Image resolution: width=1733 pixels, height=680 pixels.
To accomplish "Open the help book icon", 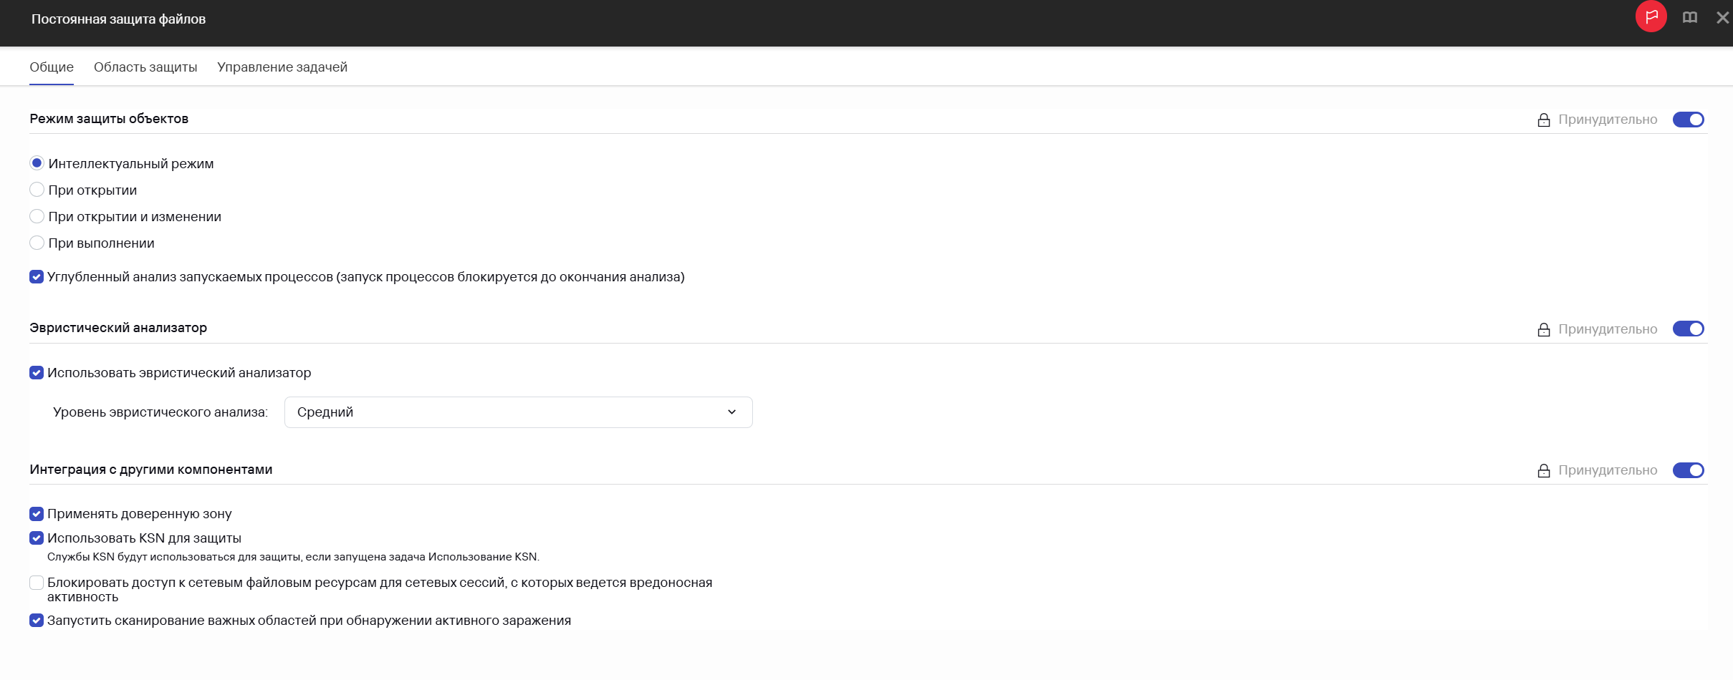I will pyautogui.click(x=1690, y=17).
